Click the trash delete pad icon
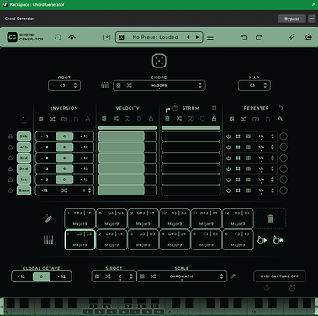This screenshot has width=318, height=316. [x=270, y=218]
